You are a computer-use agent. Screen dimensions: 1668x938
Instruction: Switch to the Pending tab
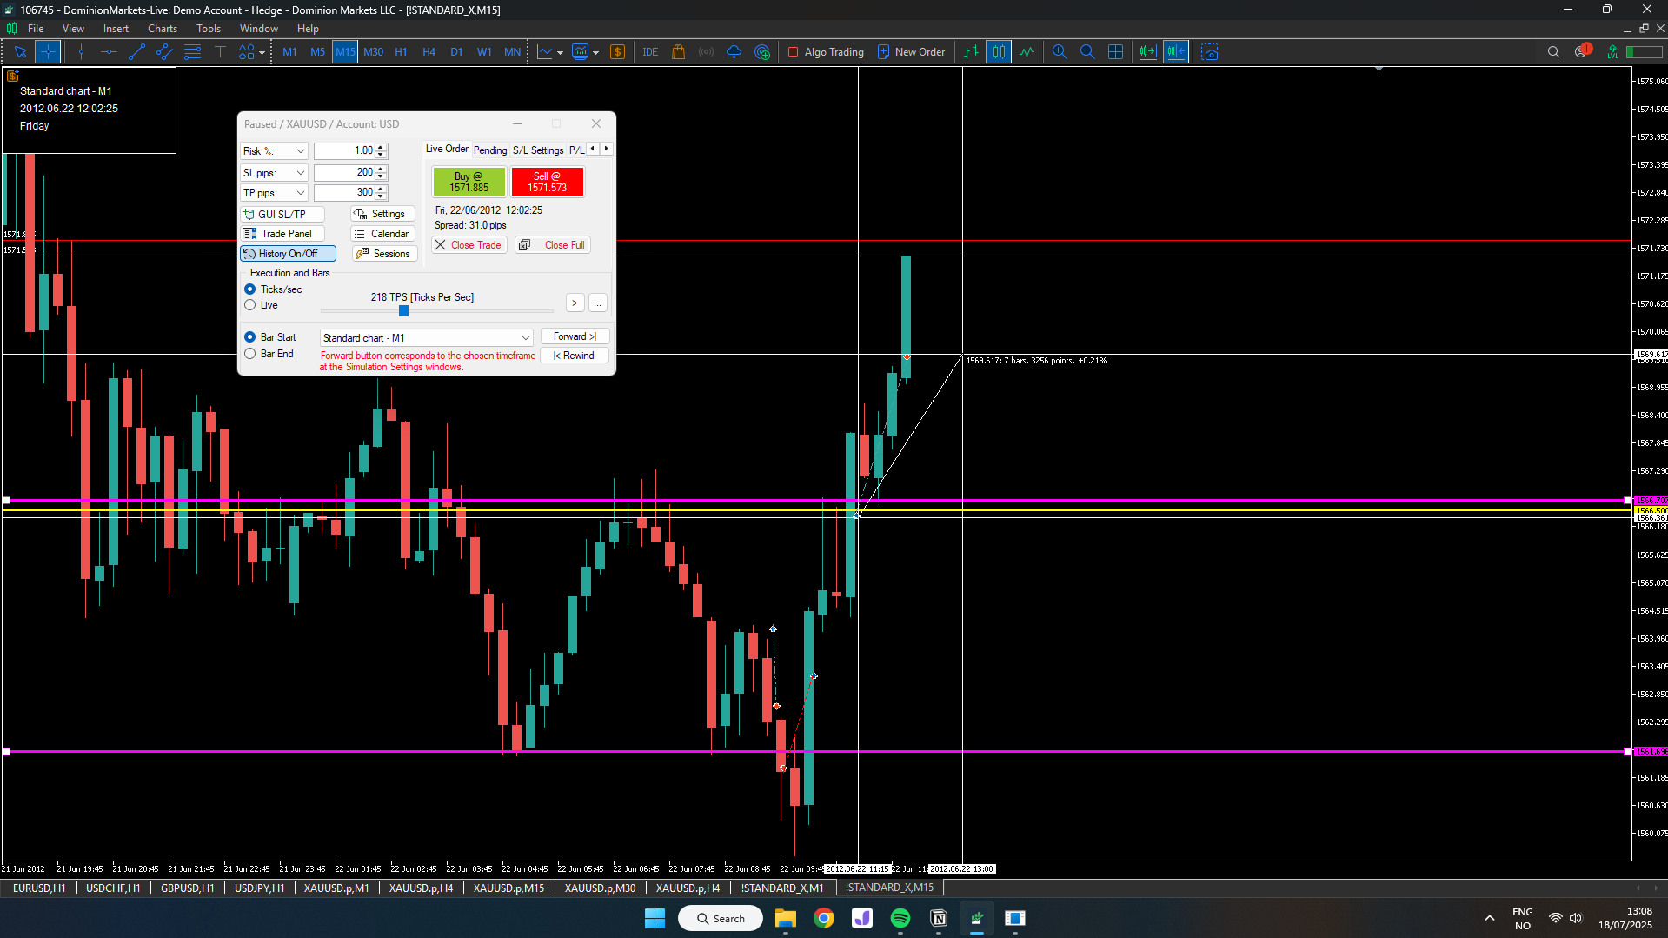pyautogui.click(x=490, y=150)
